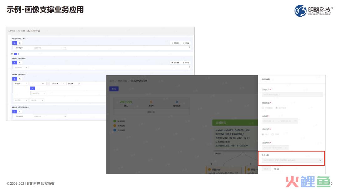Select 且 in the first crowd section
This screenshot has width=338, height=189.
click(x=14, y=43)
